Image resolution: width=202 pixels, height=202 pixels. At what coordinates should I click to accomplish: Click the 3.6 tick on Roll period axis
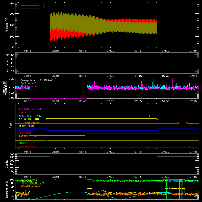tap(12, 71)
